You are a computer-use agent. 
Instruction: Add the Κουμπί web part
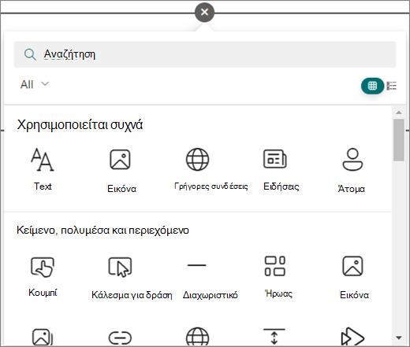click(43, 277)
